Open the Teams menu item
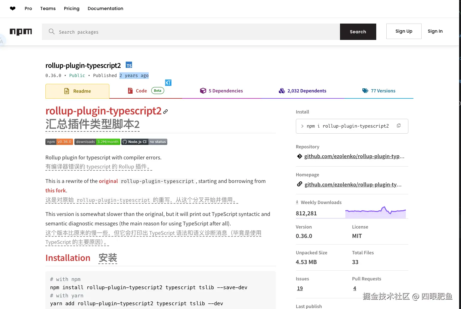Viewport: 461px width, 309px height. [x=48, y=8]
